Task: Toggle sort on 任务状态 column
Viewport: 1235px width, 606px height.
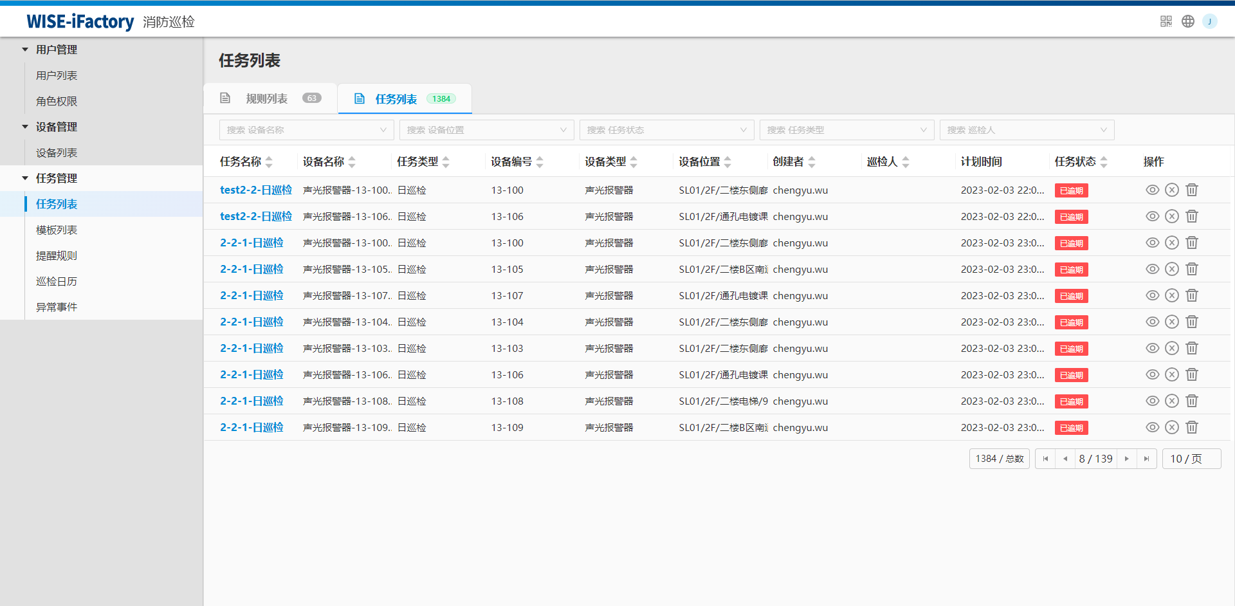Action: (x=1103, y=162)
